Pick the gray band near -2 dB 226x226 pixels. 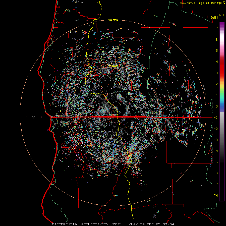pos(222,129)
